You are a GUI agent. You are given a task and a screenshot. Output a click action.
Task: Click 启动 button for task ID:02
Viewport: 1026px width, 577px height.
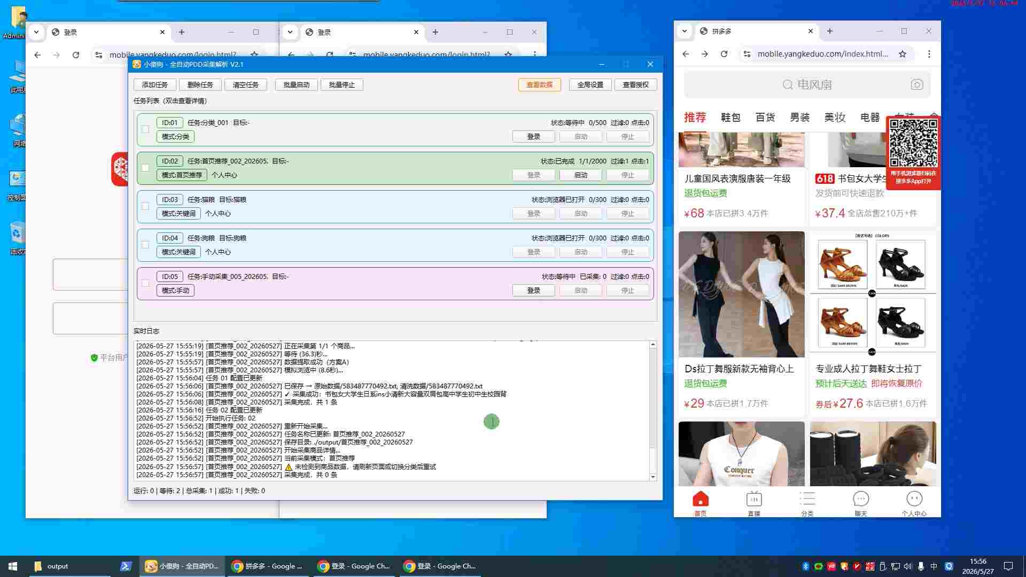tap(581, 175)
